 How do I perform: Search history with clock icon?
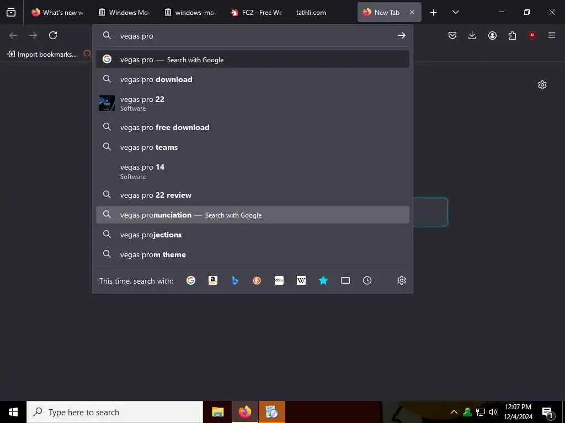coord(367,280)
